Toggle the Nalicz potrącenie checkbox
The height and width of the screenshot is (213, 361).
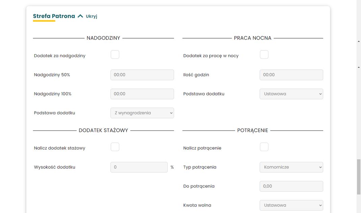(x=264, y=147)
